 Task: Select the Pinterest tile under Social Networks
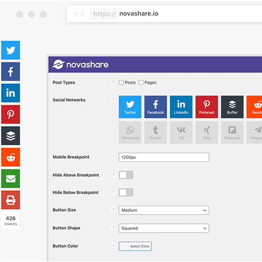pos(206,107)
